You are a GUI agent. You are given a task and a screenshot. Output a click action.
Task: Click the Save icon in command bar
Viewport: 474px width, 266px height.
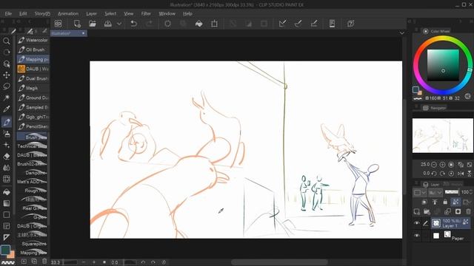pyautogui.click(x=107, y=24)
